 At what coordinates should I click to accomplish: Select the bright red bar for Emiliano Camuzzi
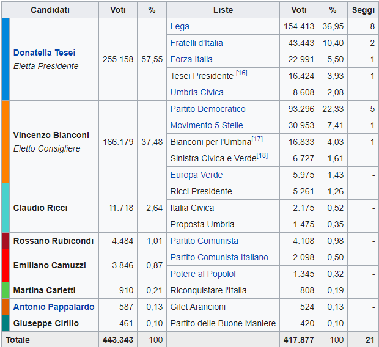6,266
